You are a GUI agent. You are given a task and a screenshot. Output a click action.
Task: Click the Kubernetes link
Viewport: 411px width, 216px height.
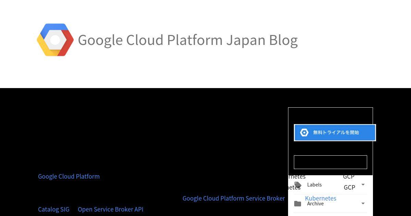click(321, 198)
